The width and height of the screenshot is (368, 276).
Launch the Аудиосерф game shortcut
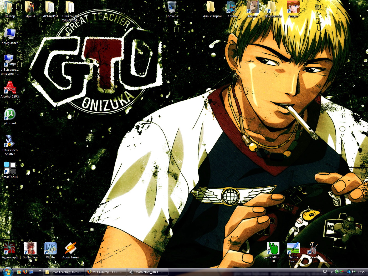coord(10,251)
